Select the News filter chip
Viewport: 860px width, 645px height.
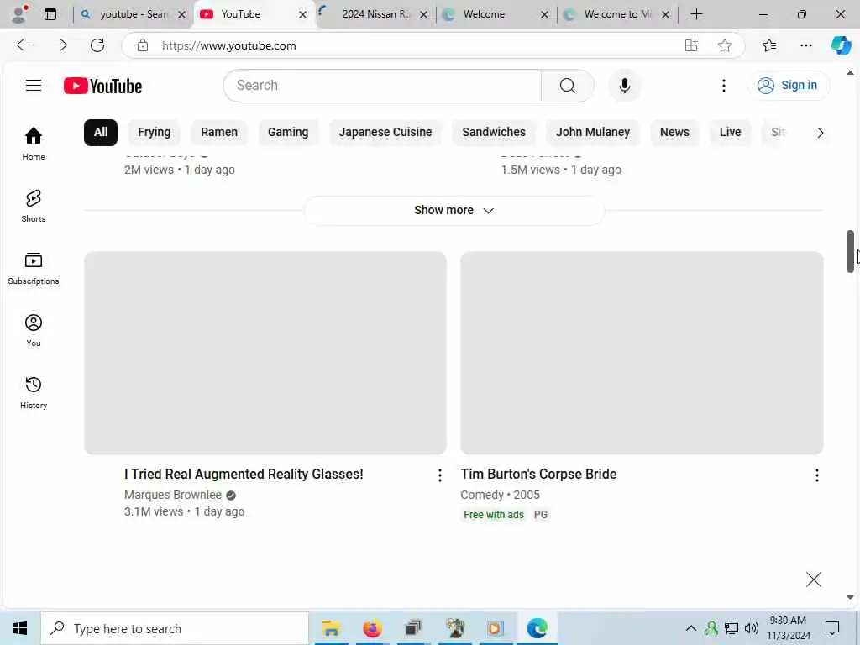(x=674, y=132)
